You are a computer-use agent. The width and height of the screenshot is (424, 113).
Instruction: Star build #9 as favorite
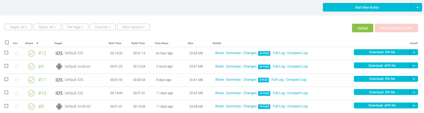[17, 66]
